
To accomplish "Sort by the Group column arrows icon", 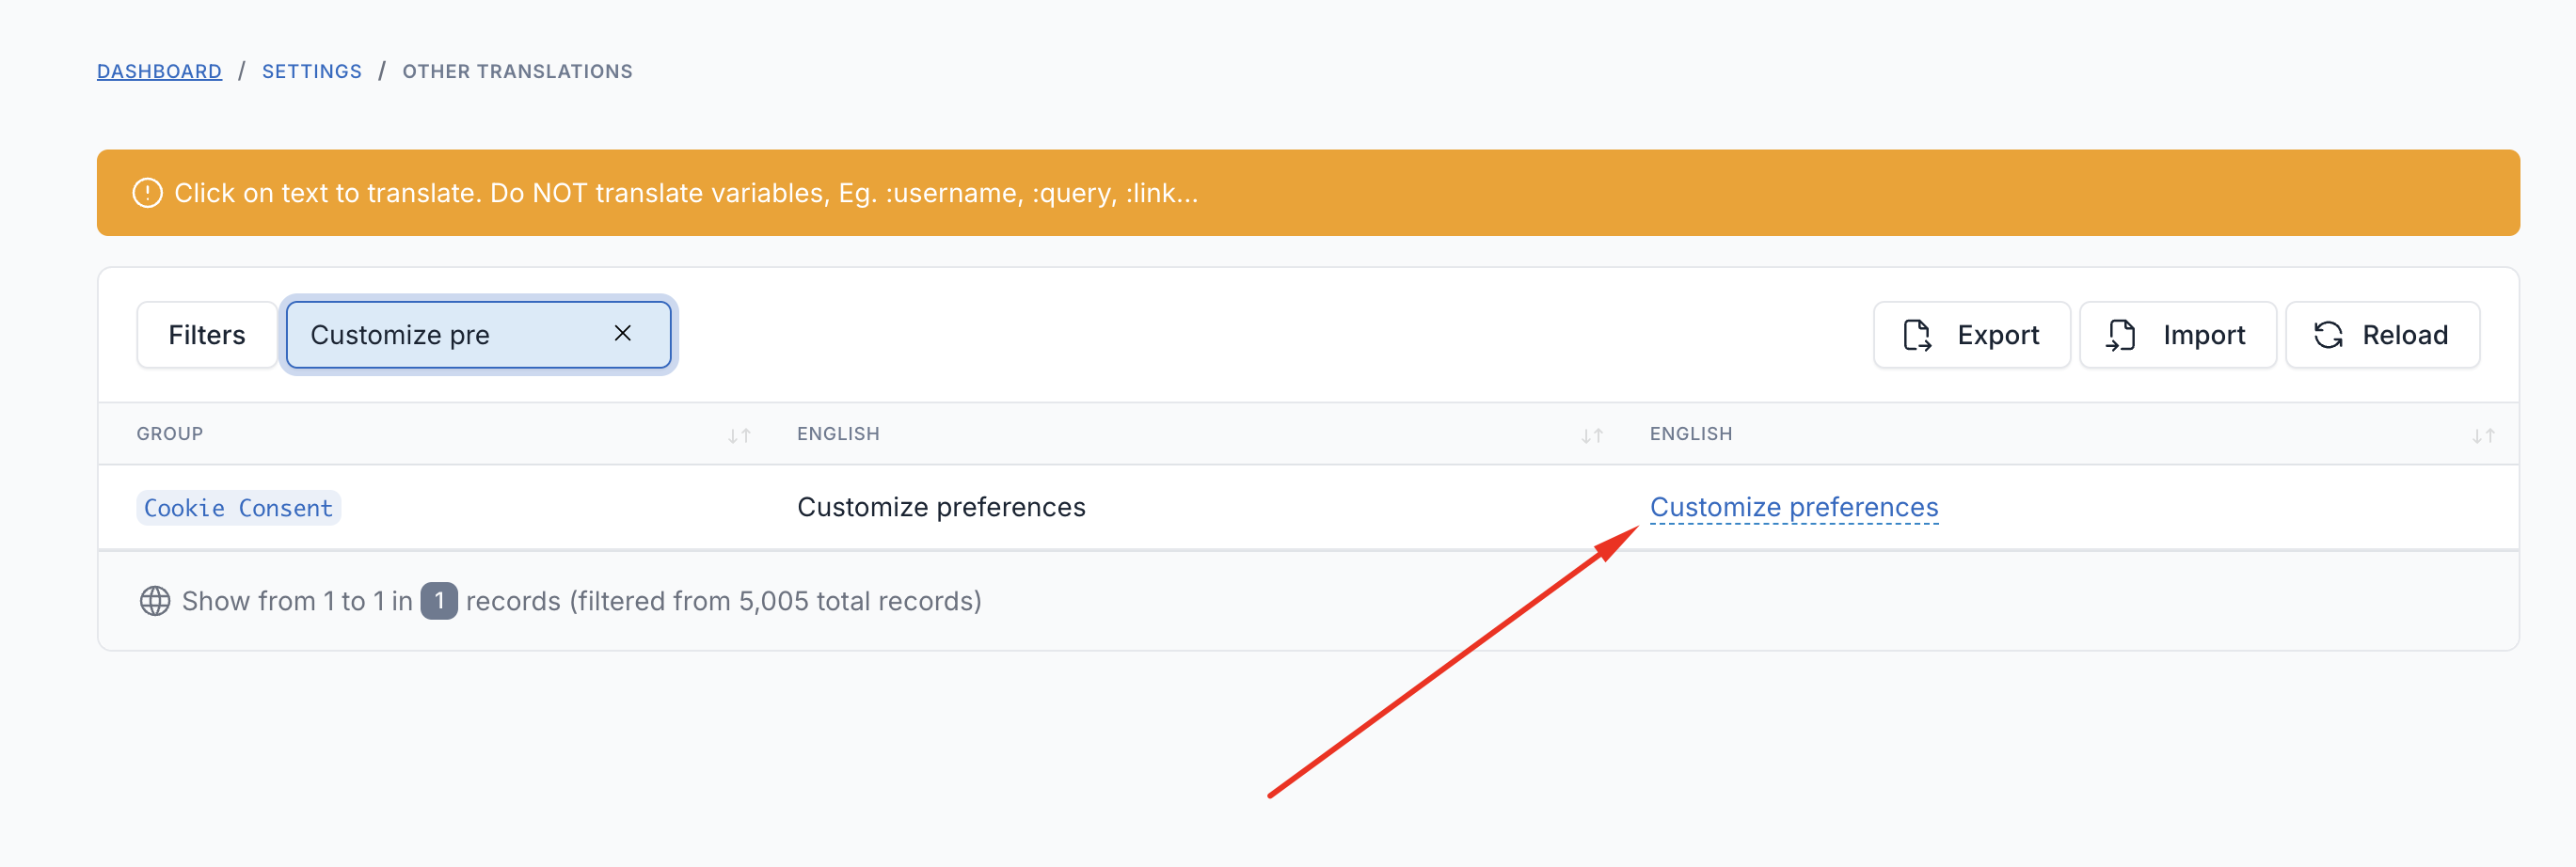I will pyautogui.click(x=739, y=435).
